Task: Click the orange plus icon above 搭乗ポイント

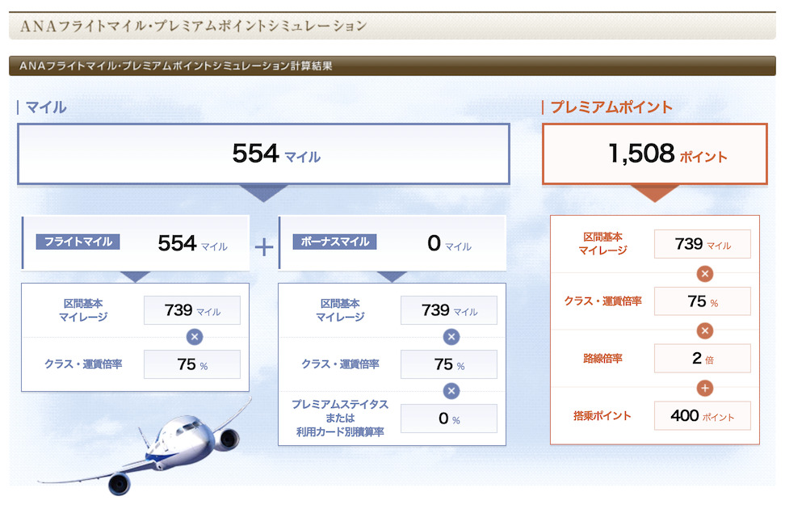Action: pos(705,389)
